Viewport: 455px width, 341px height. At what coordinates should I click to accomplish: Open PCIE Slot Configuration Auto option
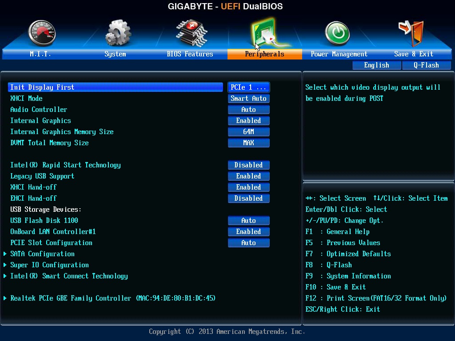pyautogui.click(x=249, y=243)
